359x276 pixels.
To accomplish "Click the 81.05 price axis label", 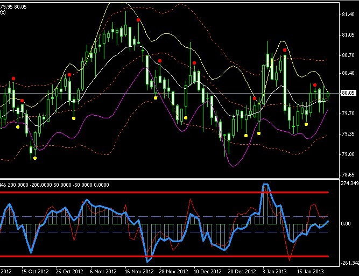I will point(348,35).
